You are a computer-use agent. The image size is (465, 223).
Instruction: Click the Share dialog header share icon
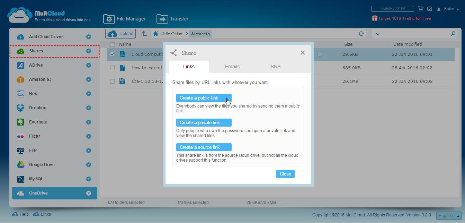pyautogui.click(x=173, y=53)
